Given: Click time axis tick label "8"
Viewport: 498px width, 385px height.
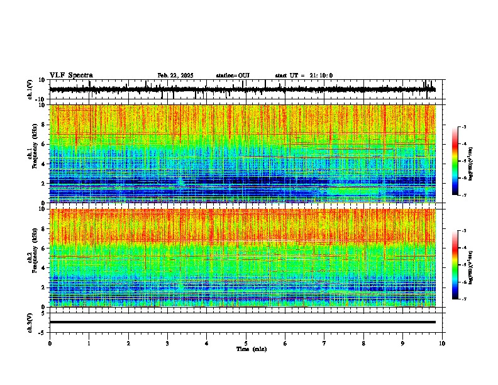Looking at the screenshot, I should pos(363,343).
